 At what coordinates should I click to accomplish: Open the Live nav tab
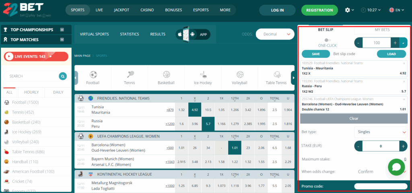(x=99, y=10)
